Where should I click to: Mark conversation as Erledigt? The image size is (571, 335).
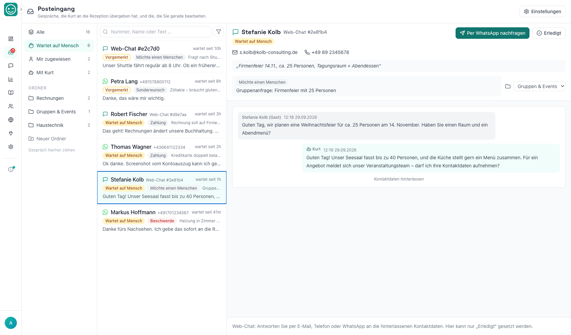pos(549,33)
